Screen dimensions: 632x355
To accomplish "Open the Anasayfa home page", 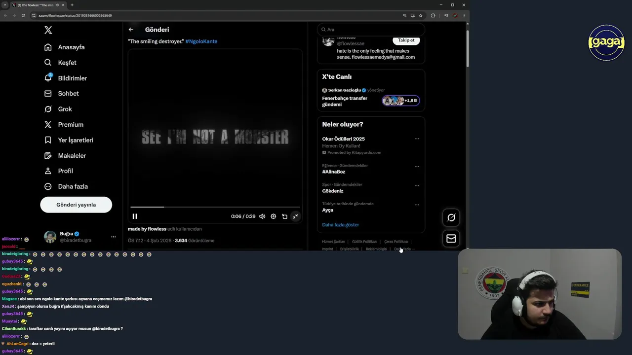I will 65,47.
